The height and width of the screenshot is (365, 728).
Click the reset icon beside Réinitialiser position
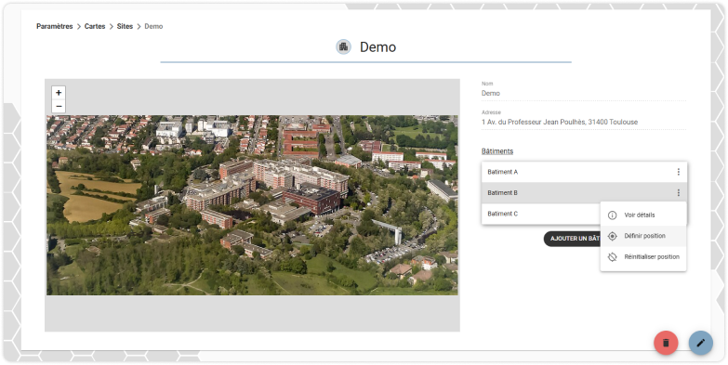point(613,257)
